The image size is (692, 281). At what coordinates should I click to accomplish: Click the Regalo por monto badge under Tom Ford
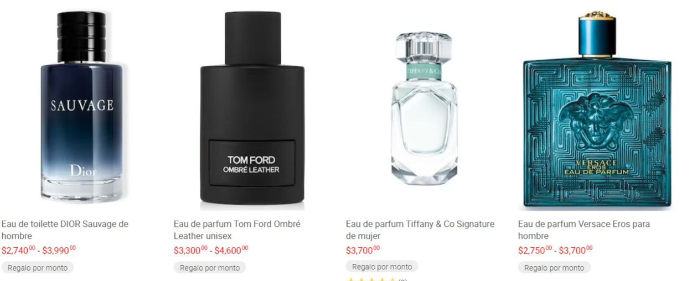coord(210,268)
